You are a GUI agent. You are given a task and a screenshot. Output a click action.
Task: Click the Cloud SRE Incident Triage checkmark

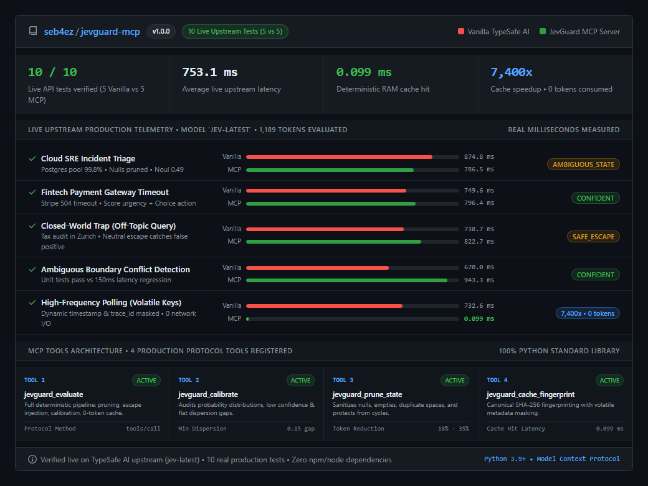click(x=32, y=159)
